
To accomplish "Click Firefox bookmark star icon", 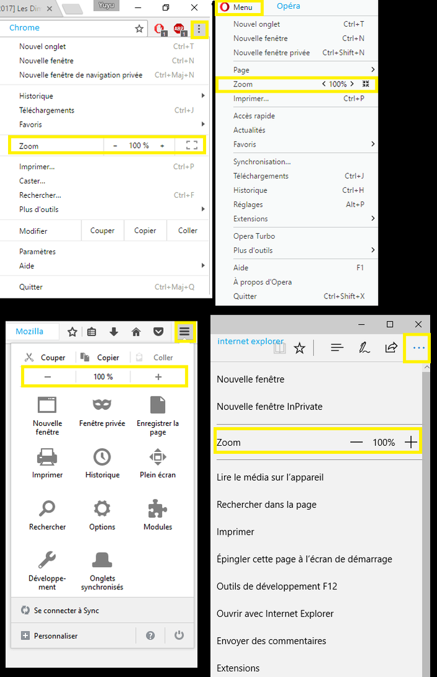I will point(73,331).
